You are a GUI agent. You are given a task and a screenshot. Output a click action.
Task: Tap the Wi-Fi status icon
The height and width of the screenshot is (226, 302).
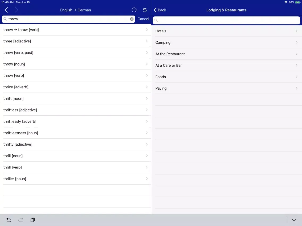(286, 2)
